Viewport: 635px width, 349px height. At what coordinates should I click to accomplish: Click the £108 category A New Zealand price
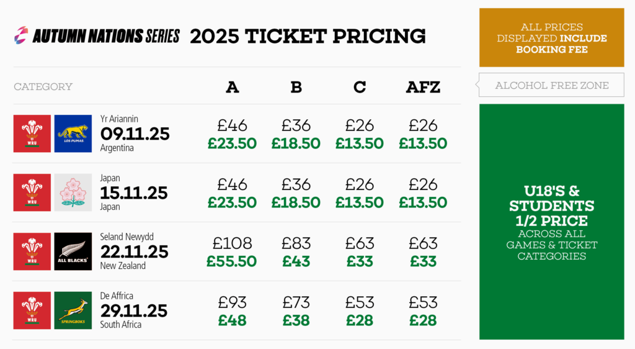(x=233, y=243)
